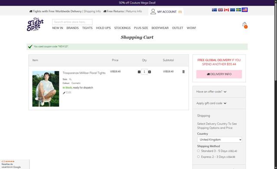Open the STOCKINGS menu
This screenshot has height=169, width=277.
122,28
